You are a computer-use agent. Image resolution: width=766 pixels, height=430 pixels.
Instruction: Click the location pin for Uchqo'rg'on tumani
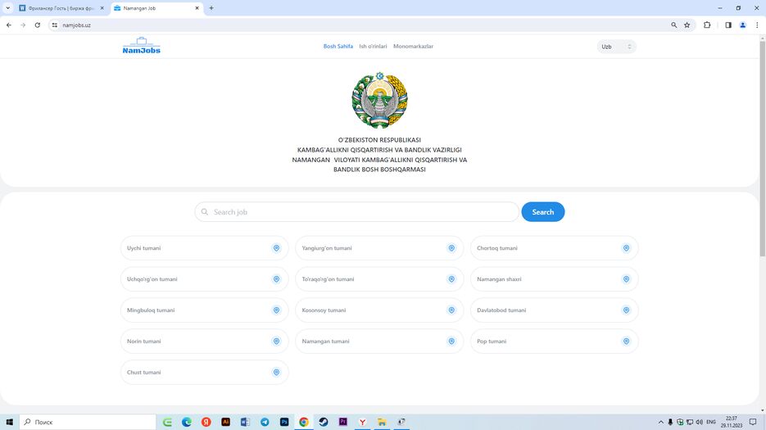click(277, 279)
